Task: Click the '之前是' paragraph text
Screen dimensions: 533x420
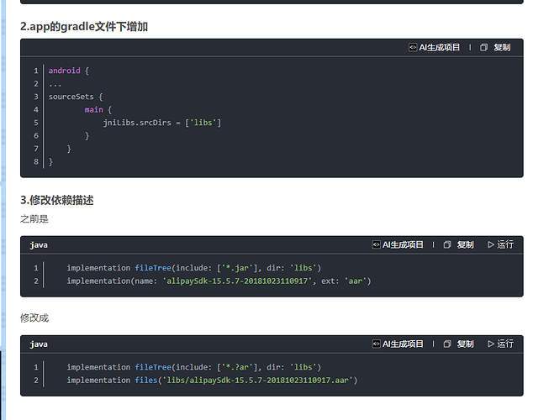Action: [34, 219]
